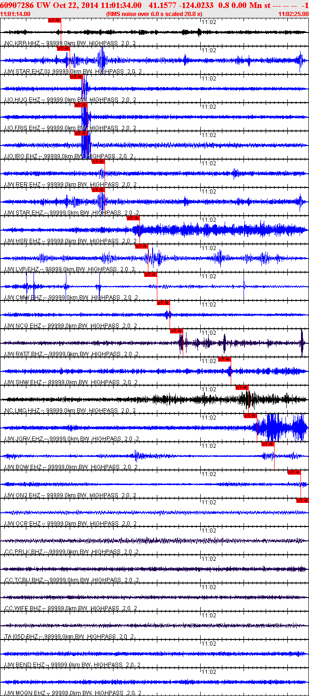Select the UO.HUO EHZ station label
309x696 pixels.
click(70, 100)
